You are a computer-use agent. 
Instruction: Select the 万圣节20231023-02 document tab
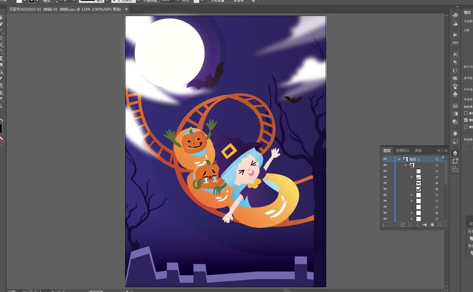(65, 9)
